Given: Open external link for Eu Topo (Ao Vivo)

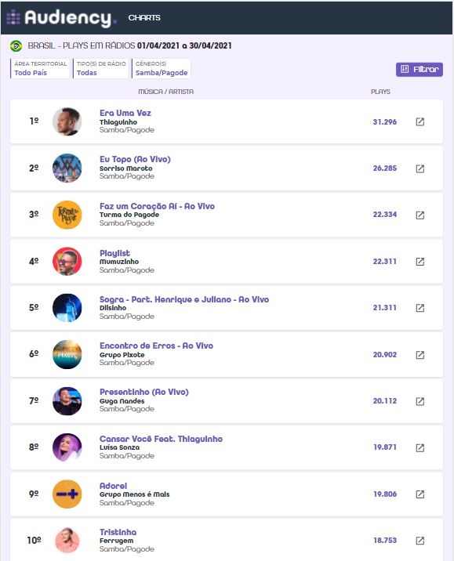Looking at the screenshot, I should (x=420, y=168).
